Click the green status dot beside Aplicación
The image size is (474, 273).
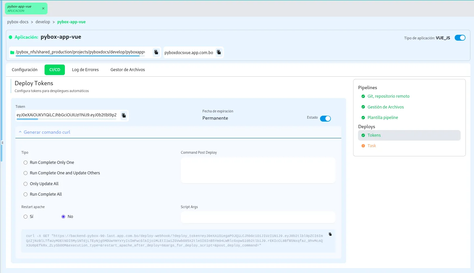click(10, 37)
